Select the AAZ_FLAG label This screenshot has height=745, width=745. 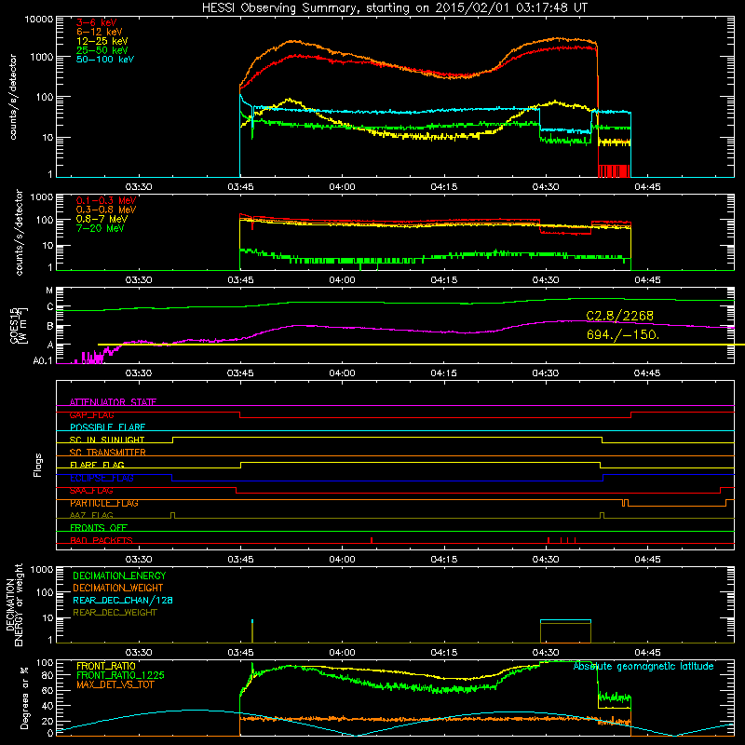(91, 515)
